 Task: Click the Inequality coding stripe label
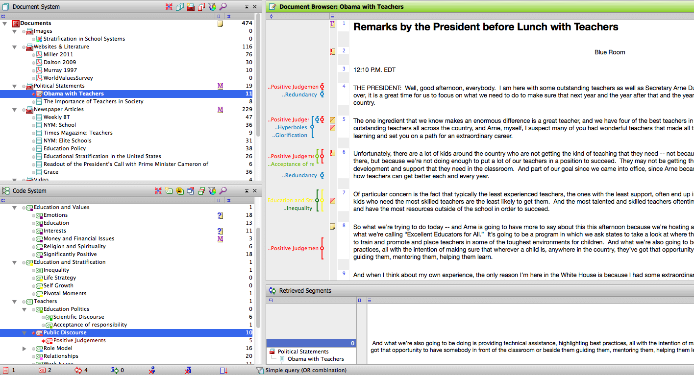tap(297, 208)
